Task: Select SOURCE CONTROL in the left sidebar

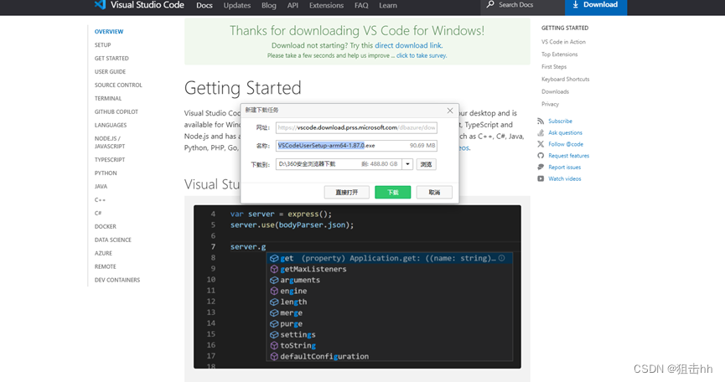Action: click(118, 85)
